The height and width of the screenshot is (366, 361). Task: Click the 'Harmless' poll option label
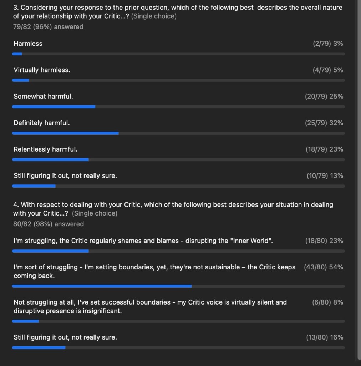coord(28,44)
